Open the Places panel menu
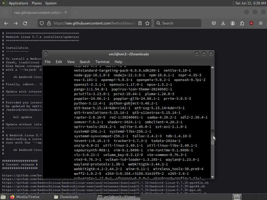 point(37,3)
